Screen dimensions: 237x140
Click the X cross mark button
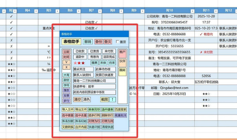pyautogui.click(x=67, y=67)
